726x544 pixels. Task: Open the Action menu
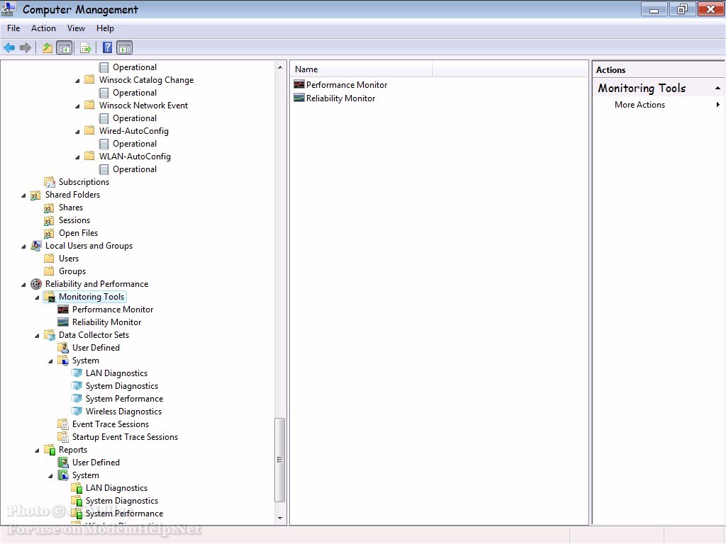pyautogui.click(x=43, y=28)
